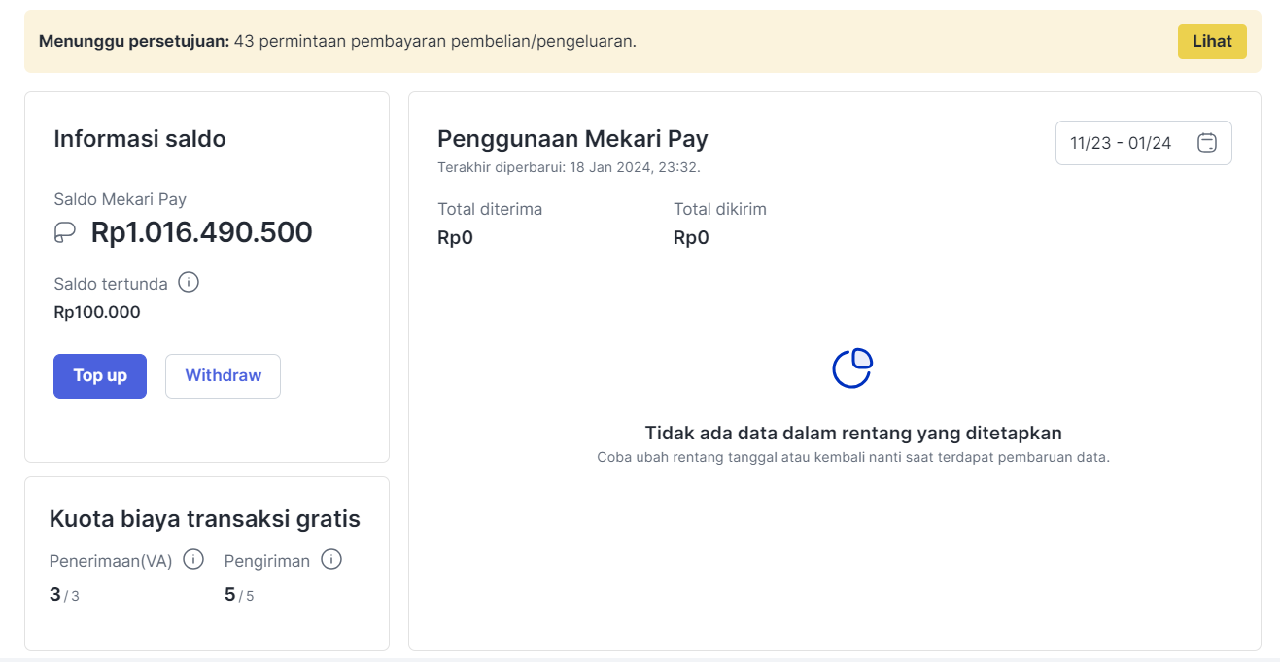This screenshot has height=662, width=1280.
Task: Click the Coba ubah rentang tanggal hint text
Action: pyautogui.click(x=853, y=457)
